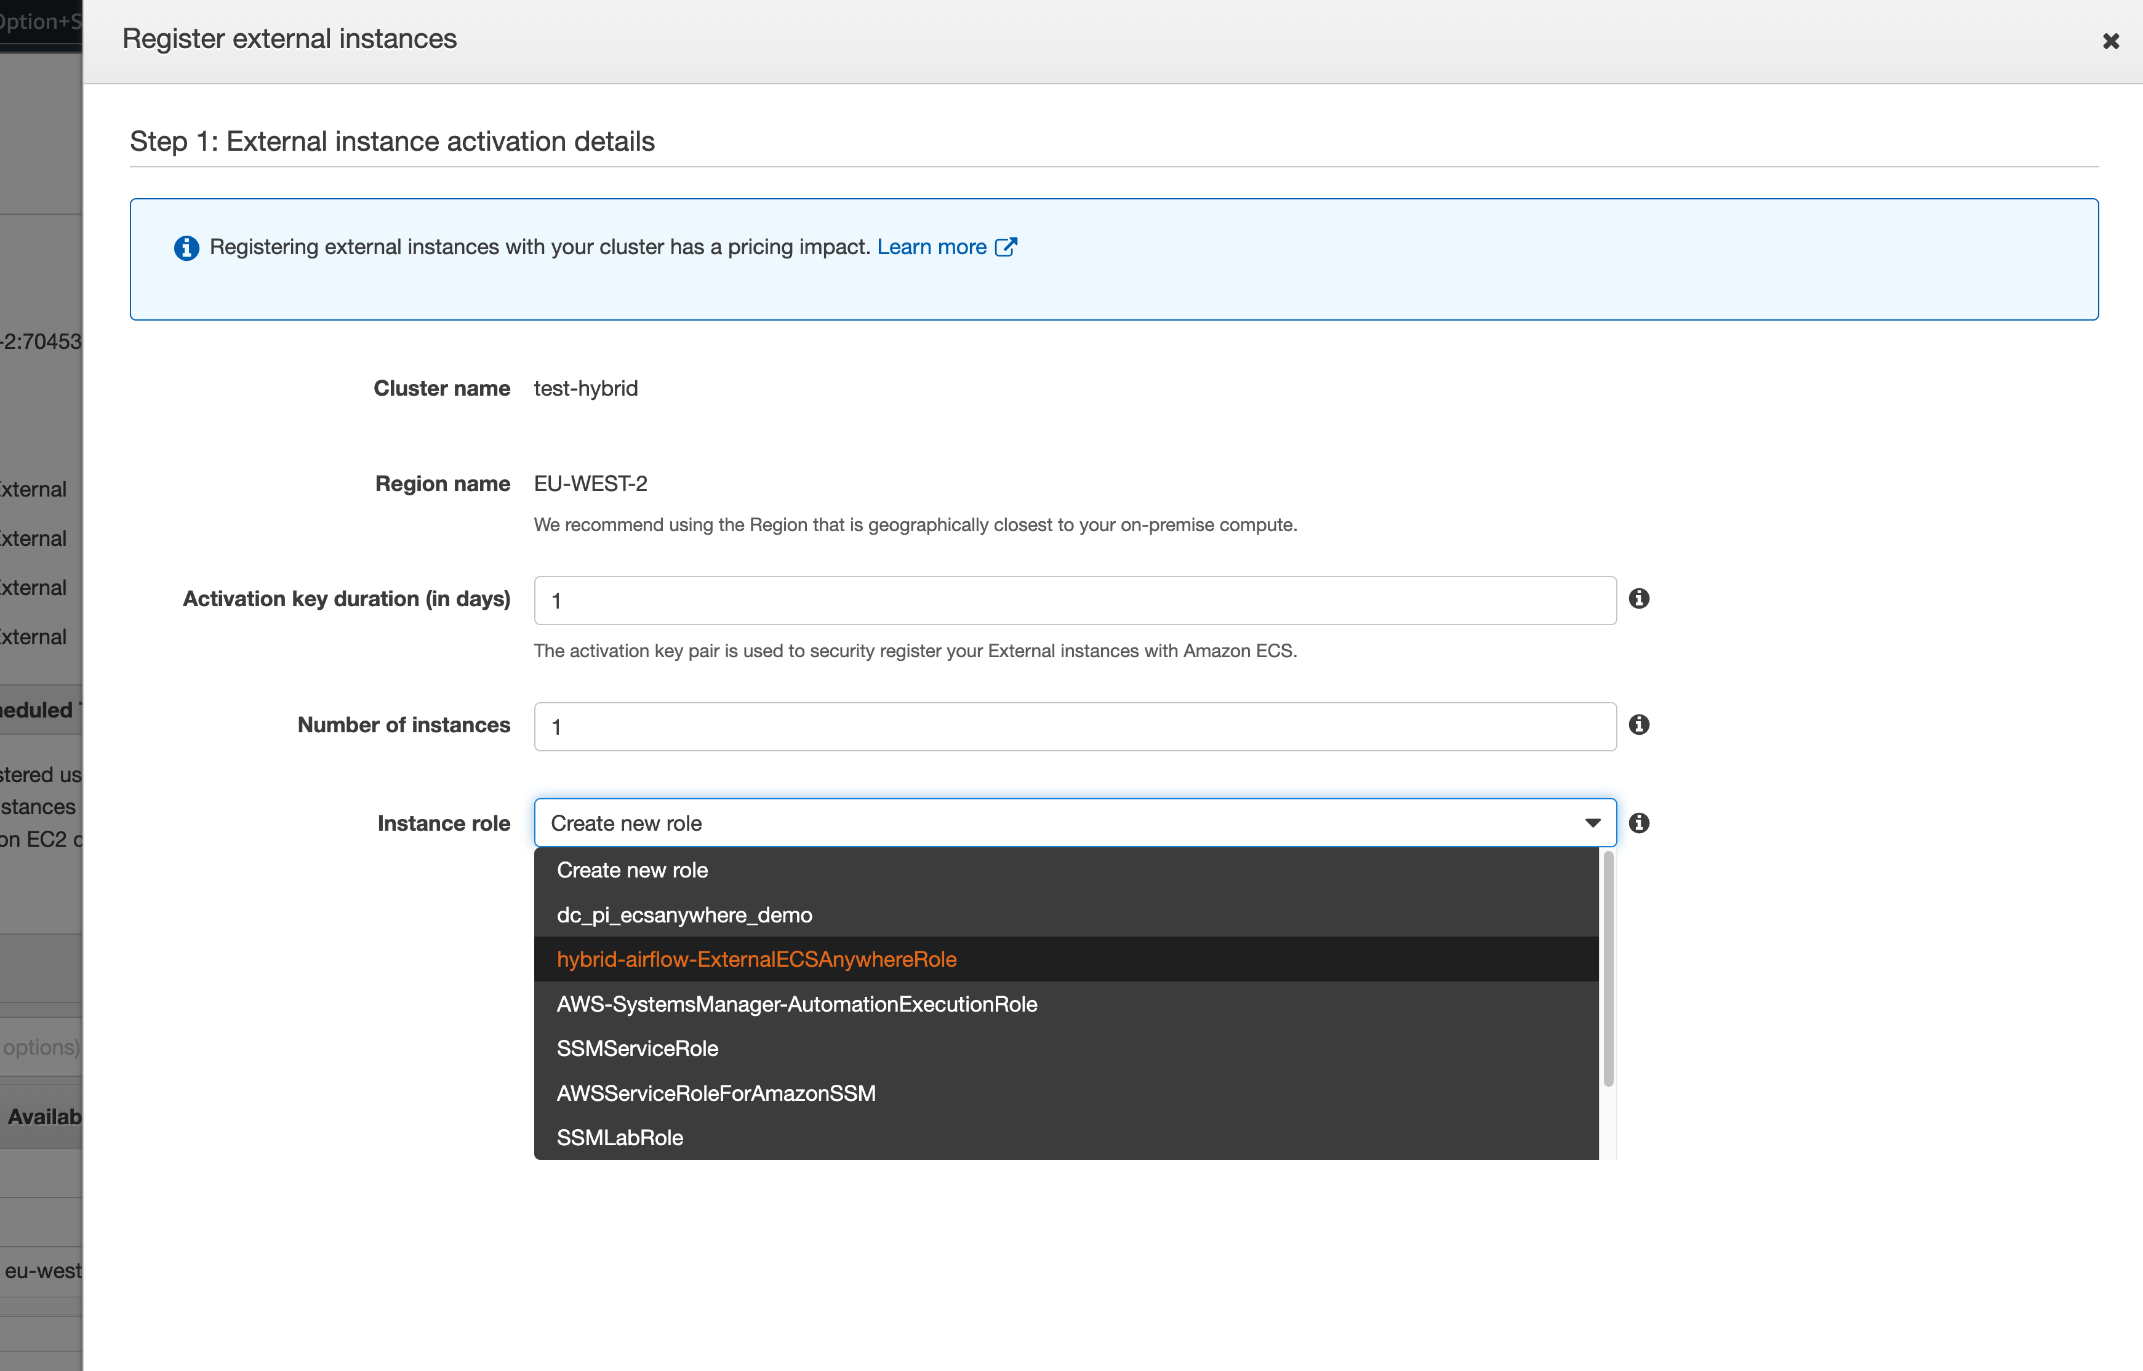Select Create new role option in list

tap(632, 869)
